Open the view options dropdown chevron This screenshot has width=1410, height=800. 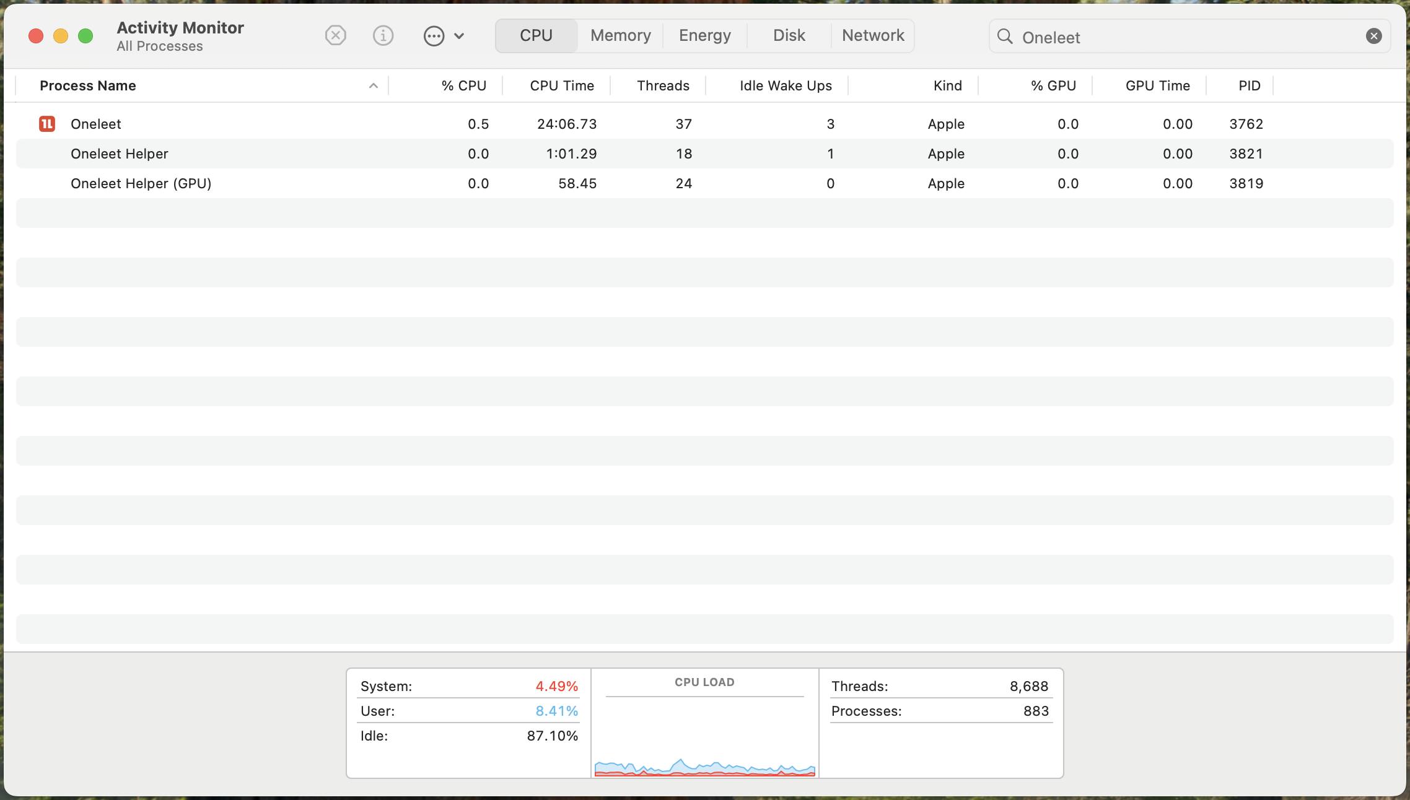pos(458,36)
